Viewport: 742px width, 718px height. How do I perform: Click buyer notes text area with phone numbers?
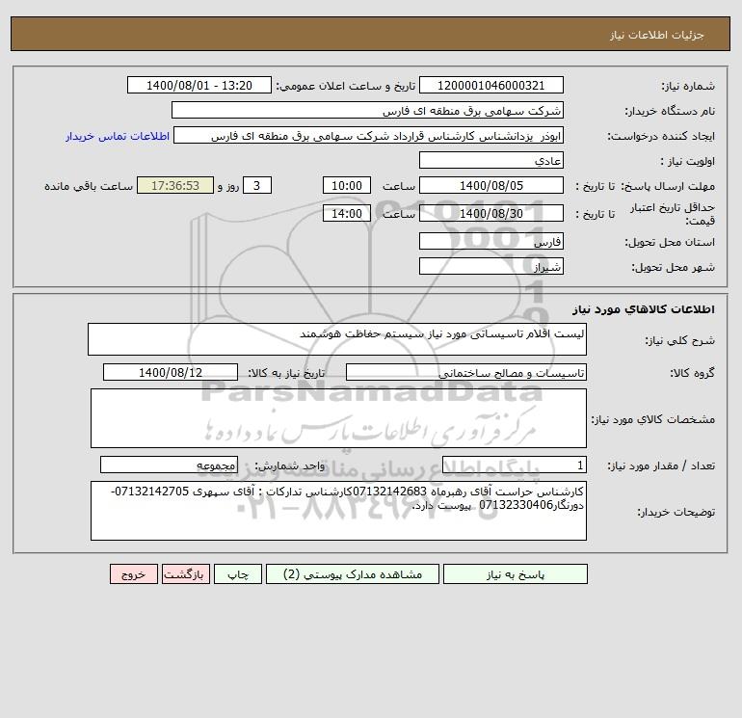pyautogui.click(x=338, y=511)
